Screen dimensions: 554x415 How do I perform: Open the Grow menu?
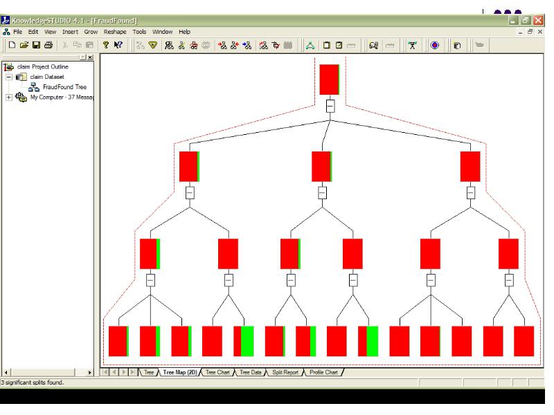[91, 32]
